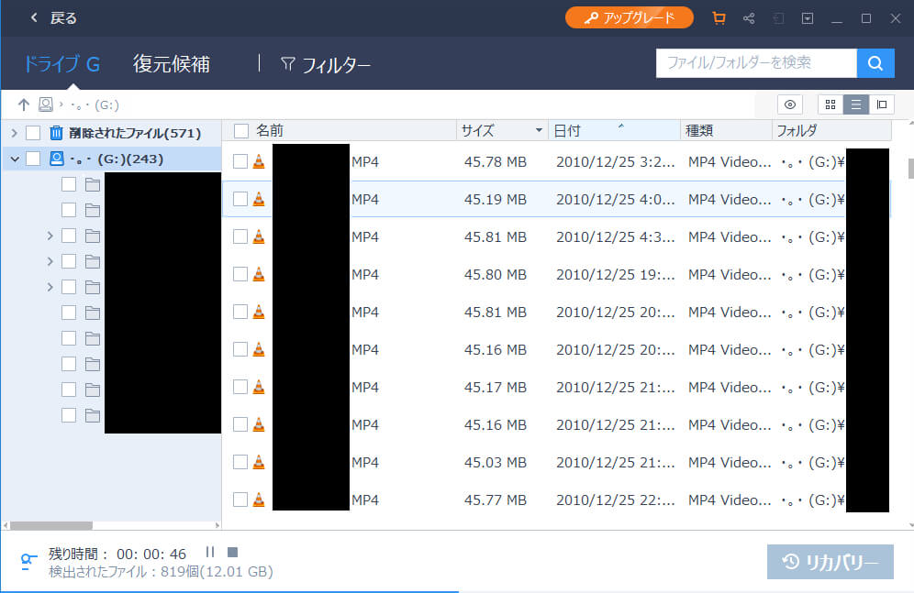Stop the running scan
The width and height of the screenshot is (914, 593).
(x=232, y=552)
